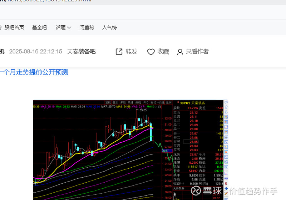
Task: Click the 33.65 high price label
Action: (143, 110)
